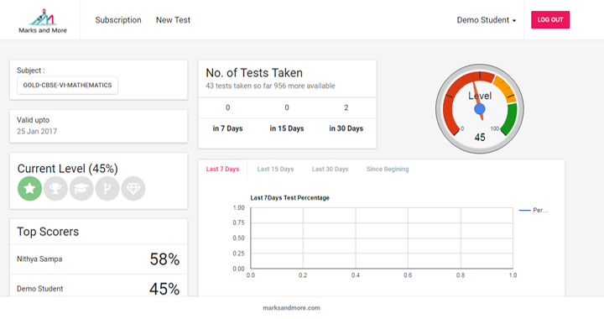Click the gauge value 45
This screenshot has height=319, width=604.
(480, 137)
